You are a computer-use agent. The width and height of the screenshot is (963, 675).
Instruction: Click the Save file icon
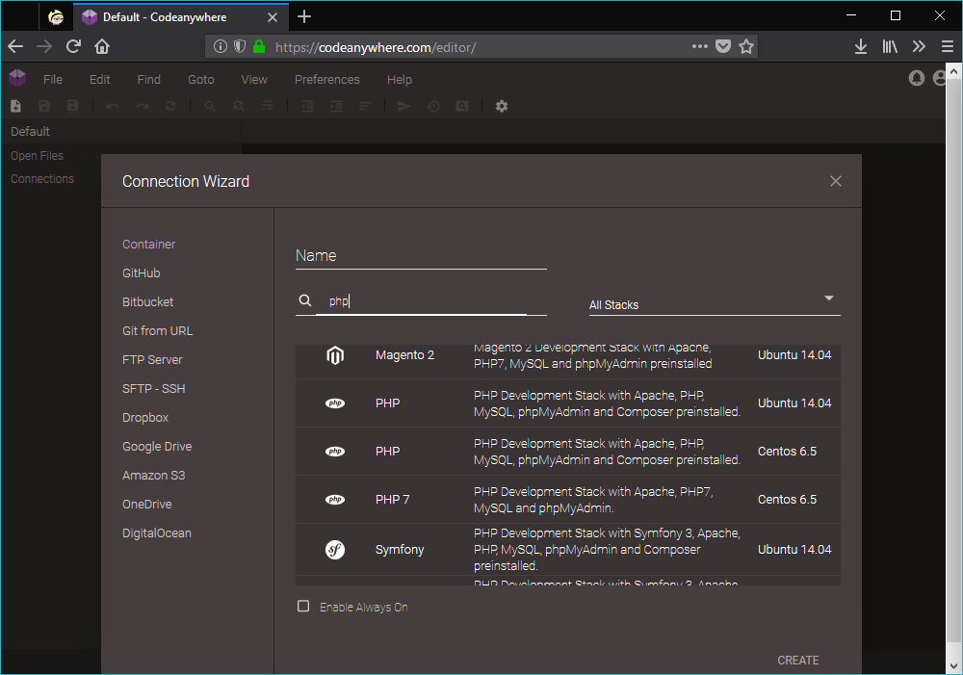coord(43,106)
